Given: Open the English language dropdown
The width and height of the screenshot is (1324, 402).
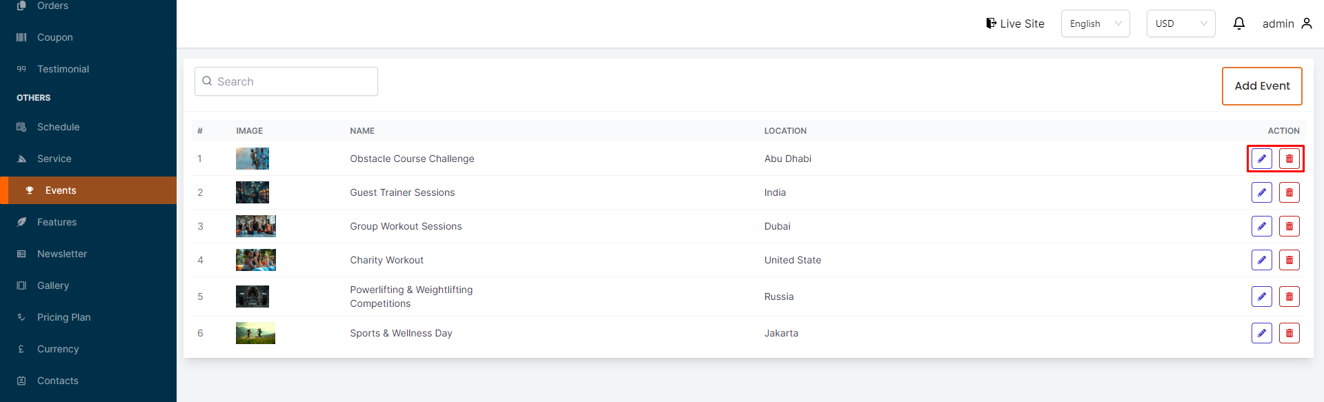Looking at the screenshot, I should 1095,23.
